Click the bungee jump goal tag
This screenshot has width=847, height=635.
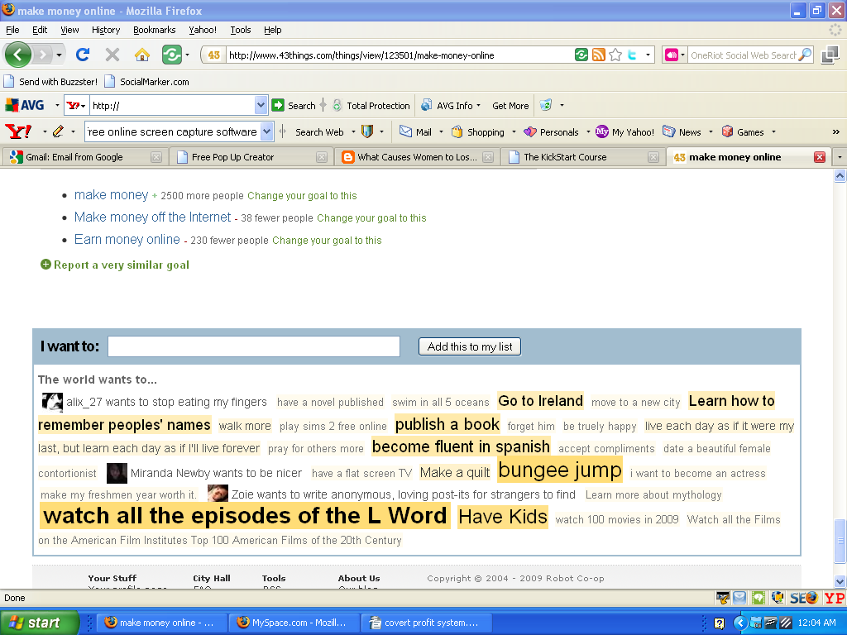559,470
